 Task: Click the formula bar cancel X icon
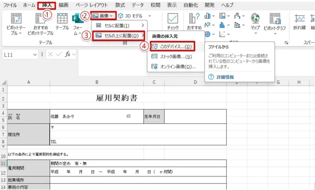click(50, 54)
